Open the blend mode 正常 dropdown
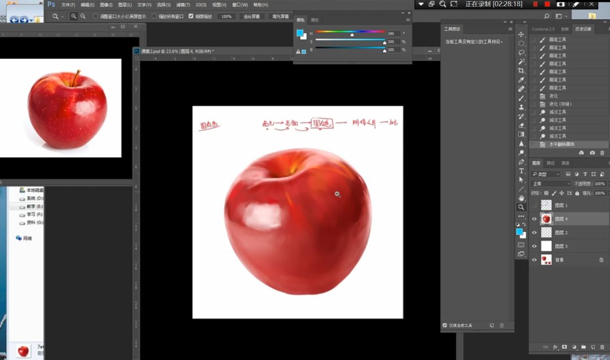 pyautogui.click(x=551, y=183)
